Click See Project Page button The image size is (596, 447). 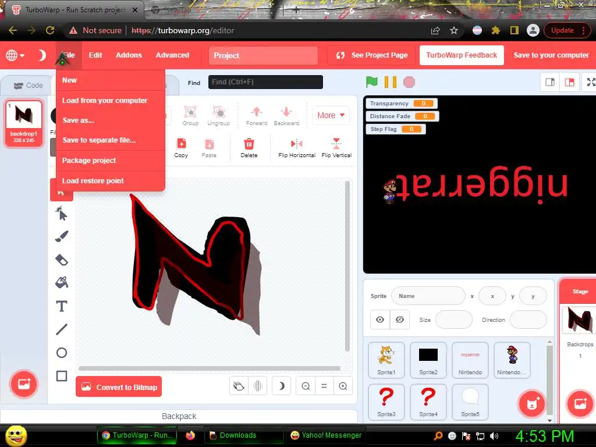(372, 55)
